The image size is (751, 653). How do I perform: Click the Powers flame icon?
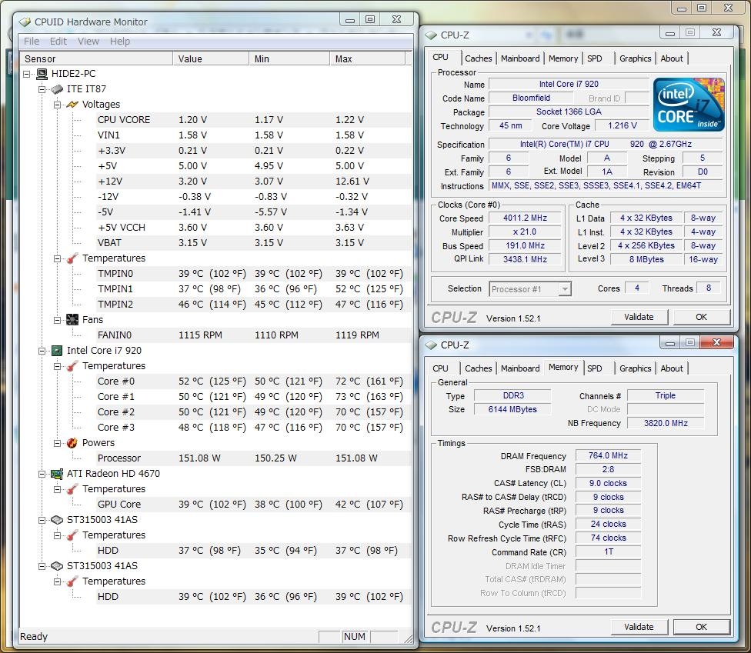(x=72, y=443)
